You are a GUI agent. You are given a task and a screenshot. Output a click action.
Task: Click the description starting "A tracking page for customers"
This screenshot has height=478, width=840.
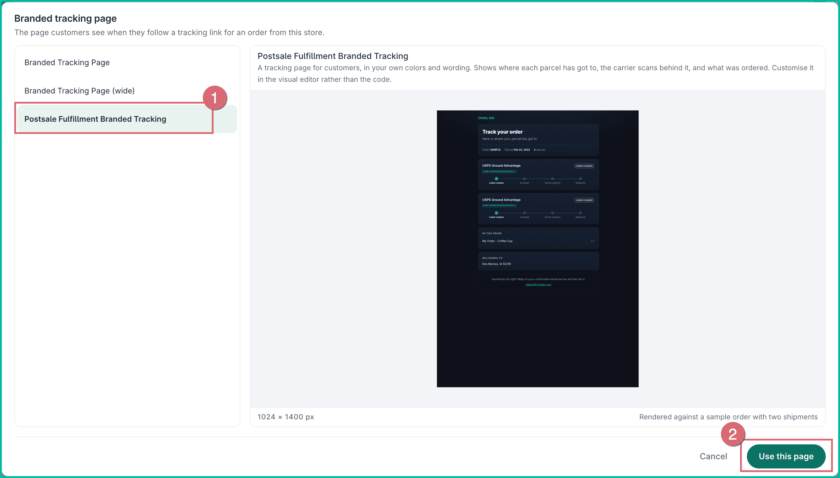tap(535, 74)
